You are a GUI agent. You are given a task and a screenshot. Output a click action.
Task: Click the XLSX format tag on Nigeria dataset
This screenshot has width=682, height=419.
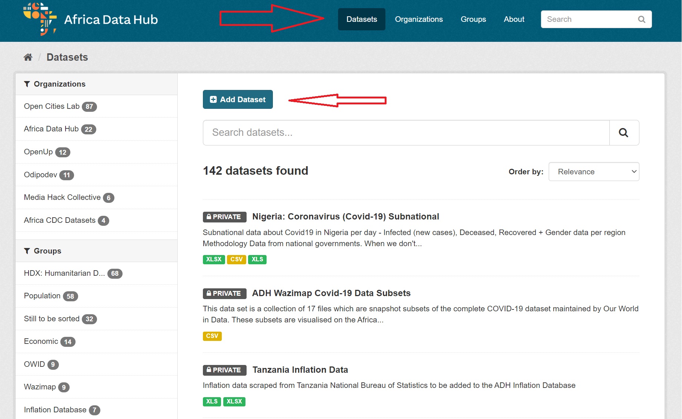tap(214, 259)
